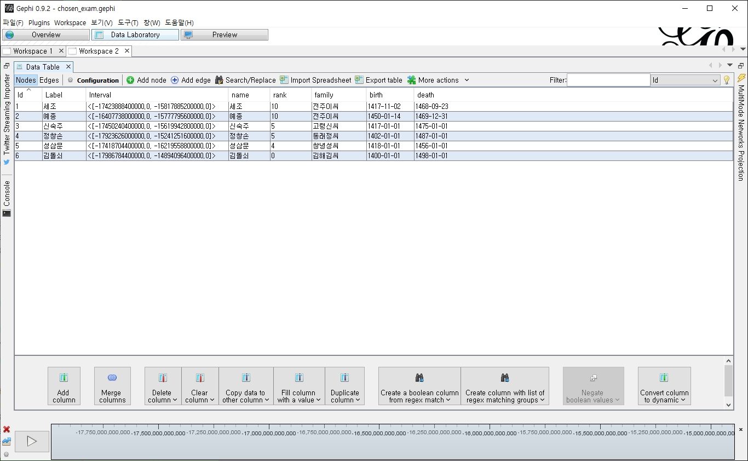Click the Import Spreadsheet icon
The width and height of the screenshot is (748, 461).
[x=284, y=80]
